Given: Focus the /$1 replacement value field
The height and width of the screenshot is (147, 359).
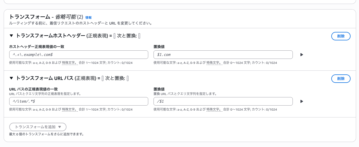Looking at the screenshot, I should (x=223, y=101).
